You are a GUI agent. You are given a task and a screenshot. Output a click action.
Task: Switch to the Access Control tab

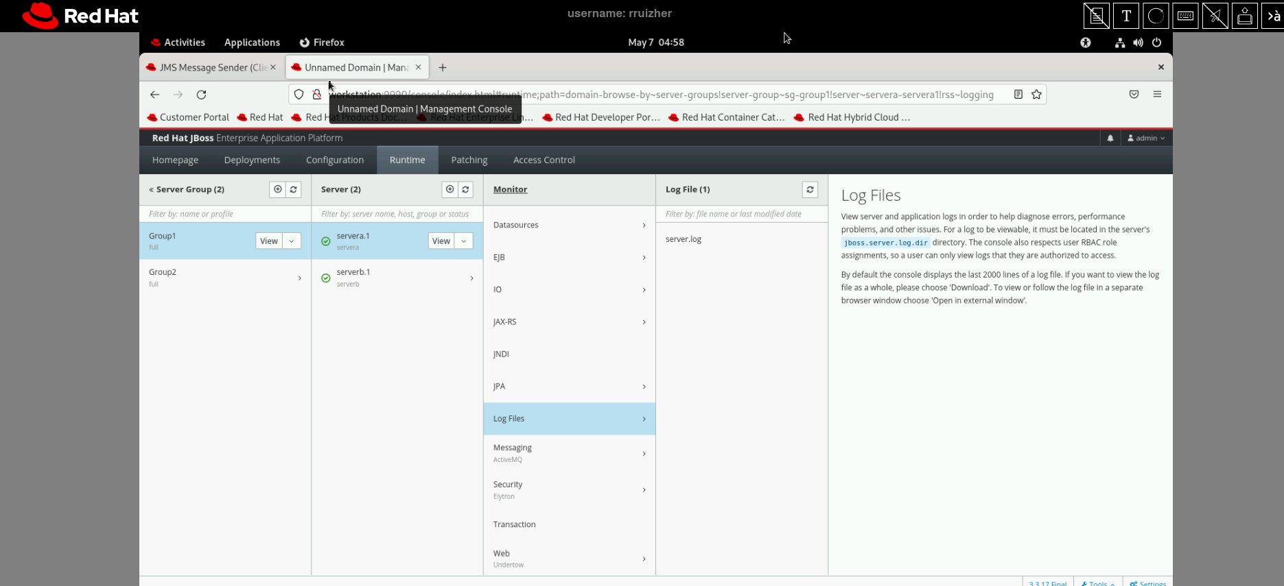tap(544, 160)
